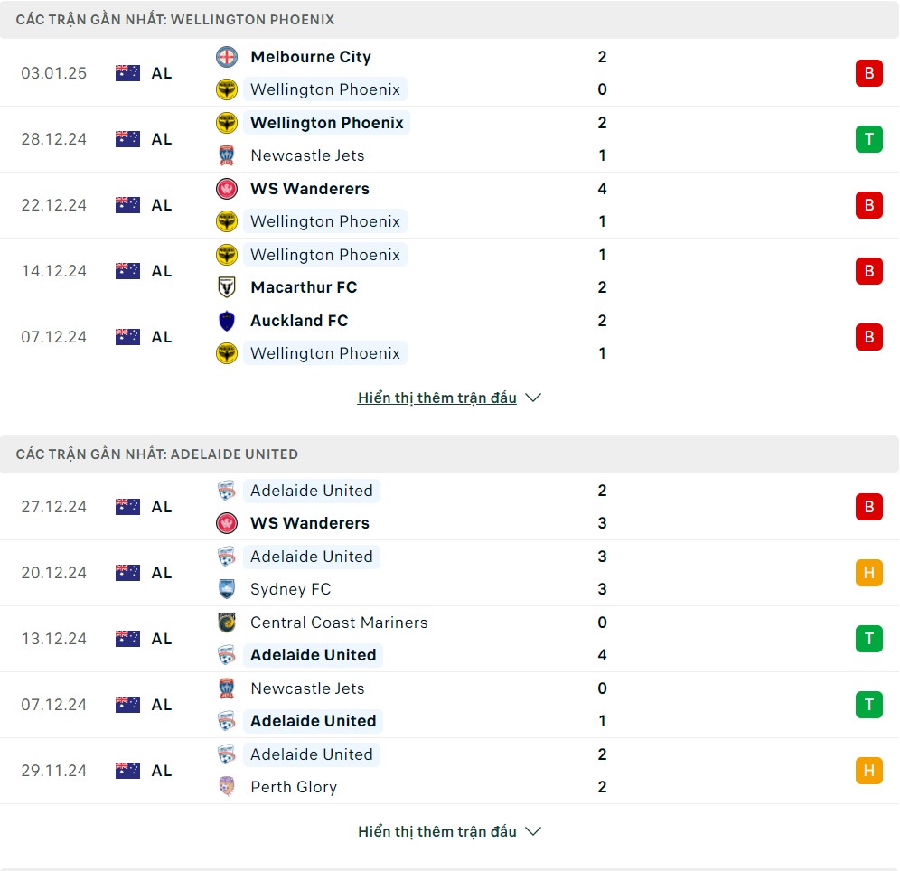Open the 29.11.24 Adelaide United vs Perth Glory match row

point(449,771)
